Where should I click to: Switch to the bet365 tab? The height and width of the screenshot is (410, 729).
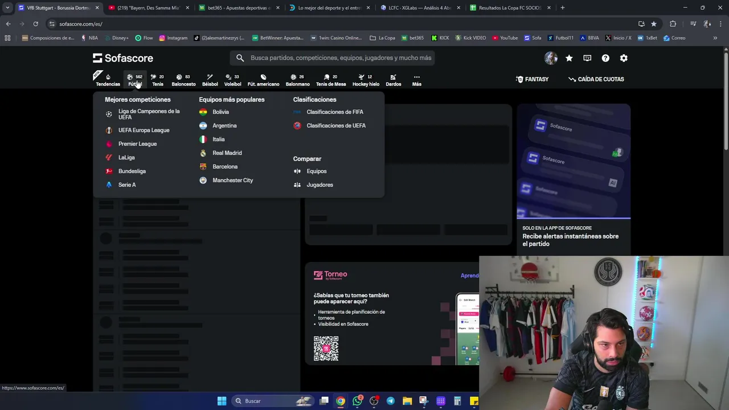[239, 8]
